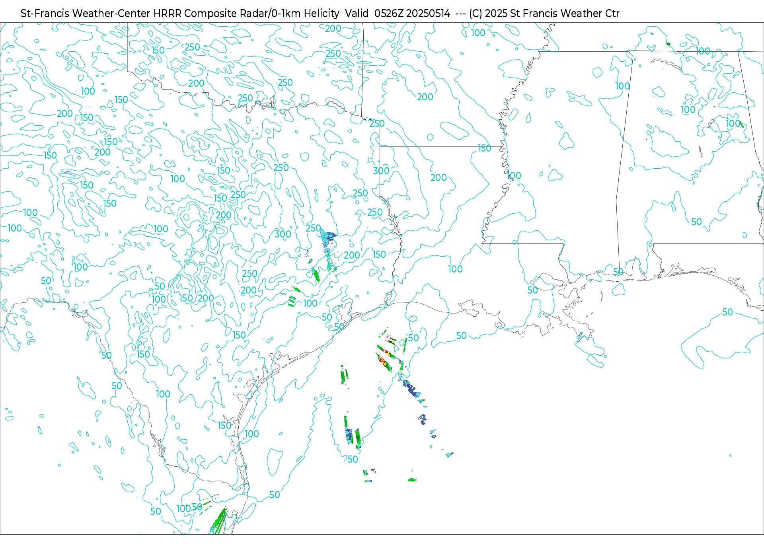
Task: Select the 'Valid 0526Z 20250514' timestamp text
Action: pyautogui.click(x=398, y=14)
